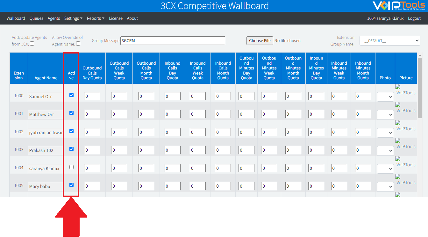Image resolution: width=428 pixels, height=237 pixels.
Task: Click the Matthew Orr agent name field
Action: (x=46, y=114)
